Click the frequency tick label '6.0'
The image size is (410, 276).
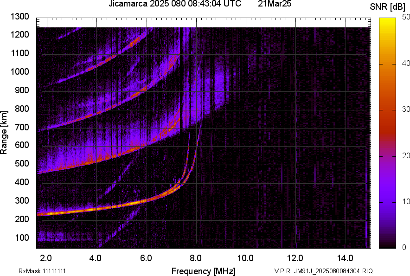pyautogui.click(x=146, y=258)
